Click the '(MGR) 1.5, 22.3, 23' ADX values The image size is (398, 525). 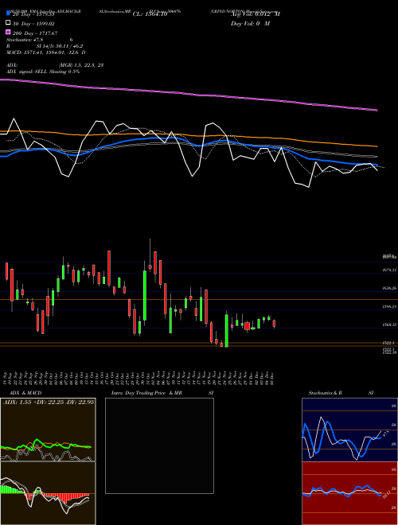point(80,65)
